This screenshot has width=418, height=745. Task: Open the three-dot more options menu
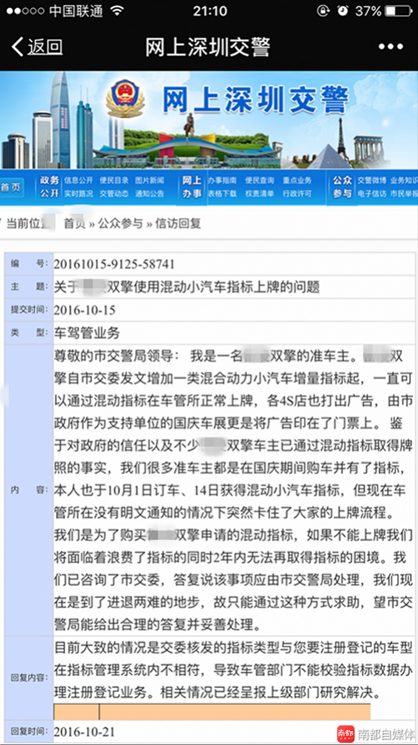pyautogui.click(x=391, y=47)
